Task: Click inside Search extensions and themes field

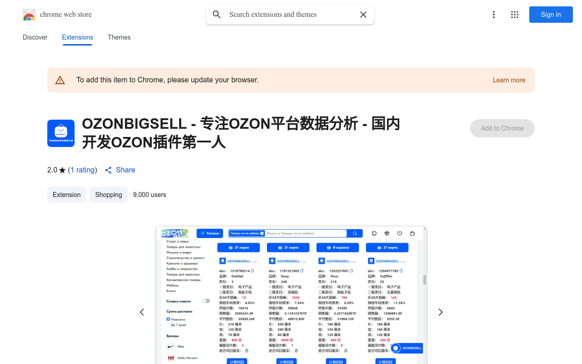Action: click(291, 15)
